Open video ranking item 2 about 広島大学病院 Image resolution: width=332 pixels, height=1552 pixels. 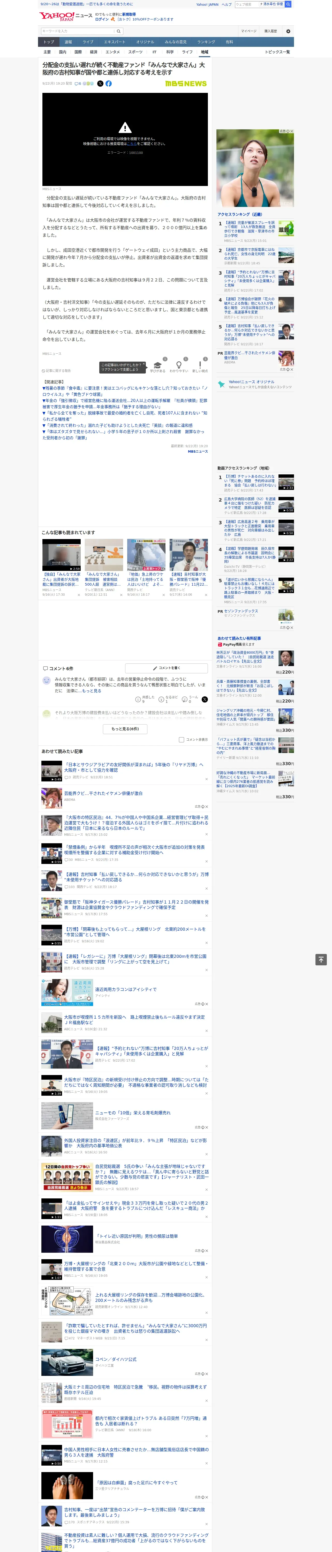tap(250, 504)
